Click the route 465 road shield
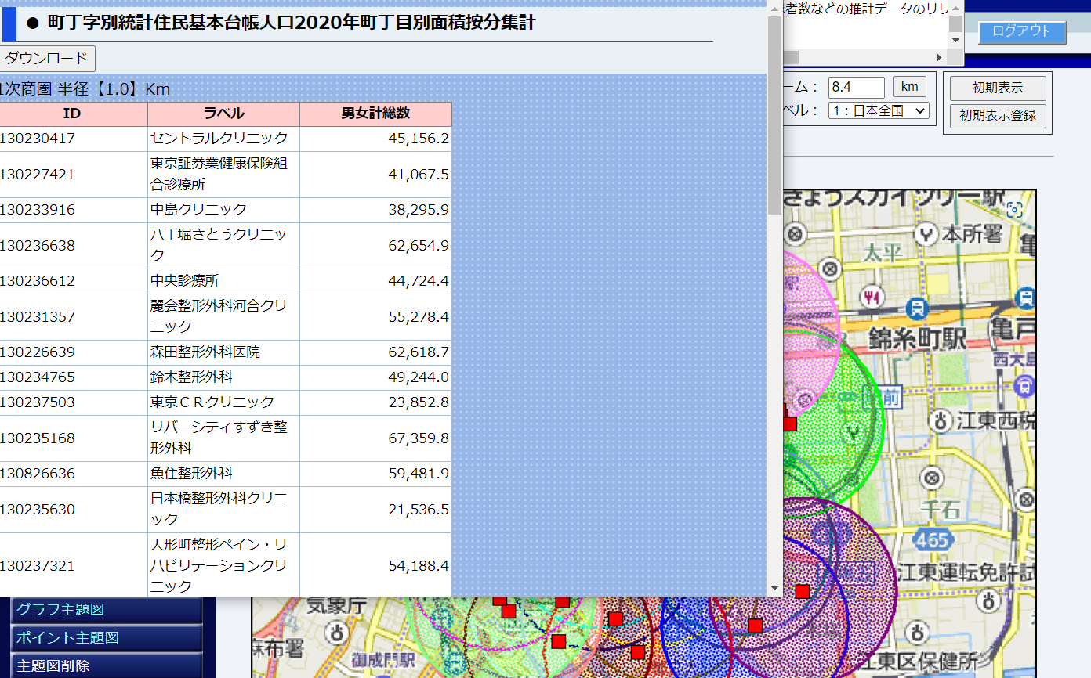Image resolution: width=1091 pixels, height=678 pixels. click(x=933, y=539)
